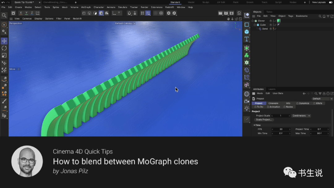Click the Min Time value field
334x188 pixels.
281,134
